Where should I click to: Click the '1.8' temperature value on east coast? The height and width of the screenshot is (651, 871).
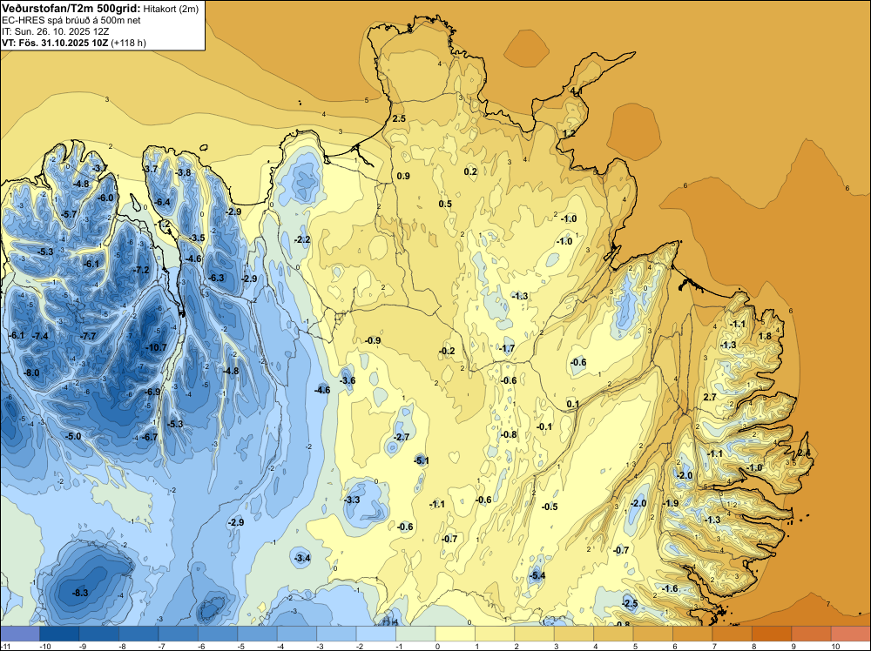765,336
